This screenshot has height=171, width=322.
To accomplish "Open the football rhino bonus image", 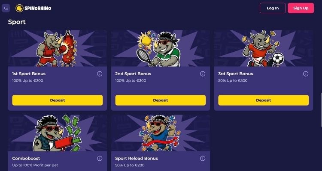I will point(264,48).
